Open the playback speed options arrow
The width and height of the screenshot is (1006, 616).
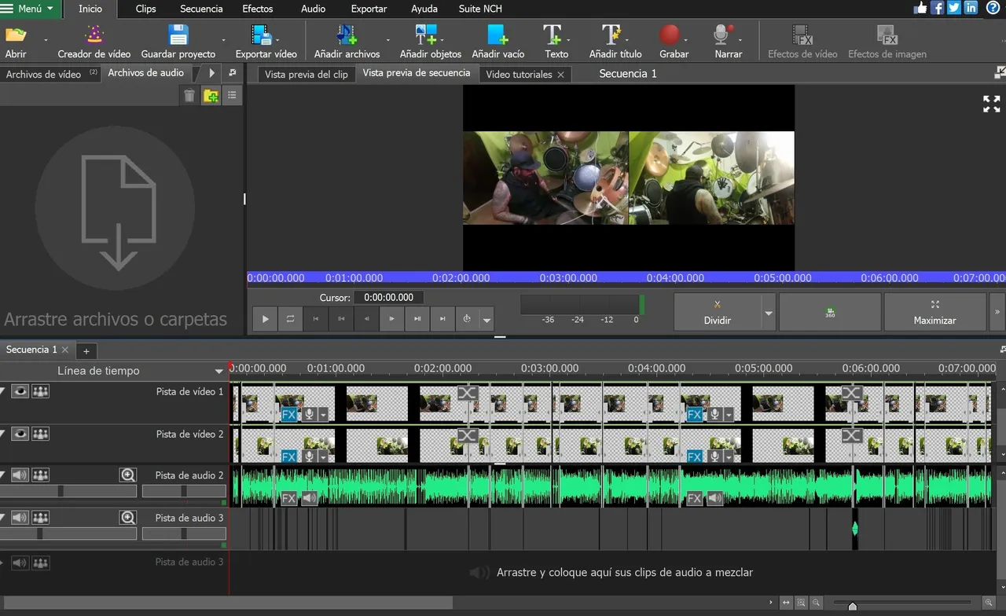coord(487,320)
